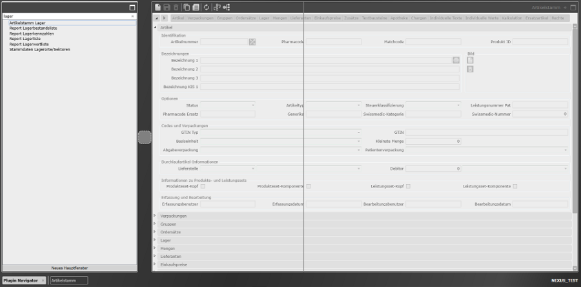581x287 pixels.
Task: Expand the Lieferanten section
Action: click(x=155, y=256)
